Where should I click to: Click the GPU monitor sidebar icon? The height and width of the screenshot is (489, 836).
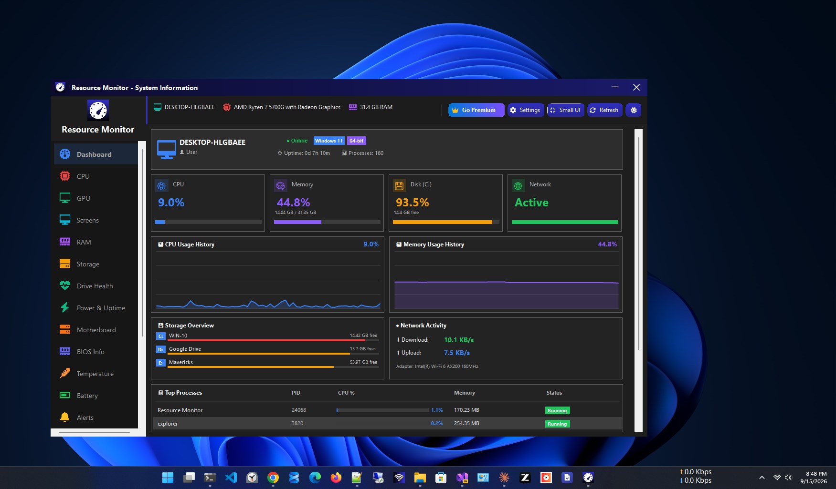pyautogui.click(x=65, y=198)
